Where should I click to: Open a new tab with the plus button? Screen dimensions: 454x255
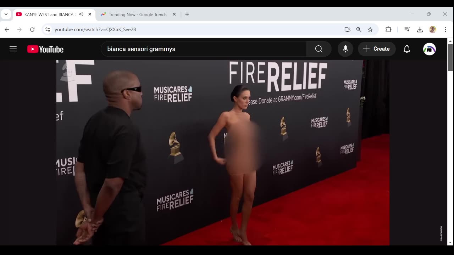coord(187,14)
